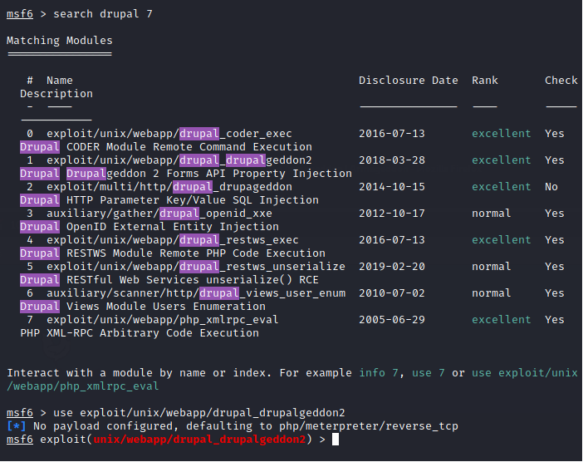Click the disclosure date 2012-10-17
This screenshot has height=462, width=583.
(x=391, y=214)
